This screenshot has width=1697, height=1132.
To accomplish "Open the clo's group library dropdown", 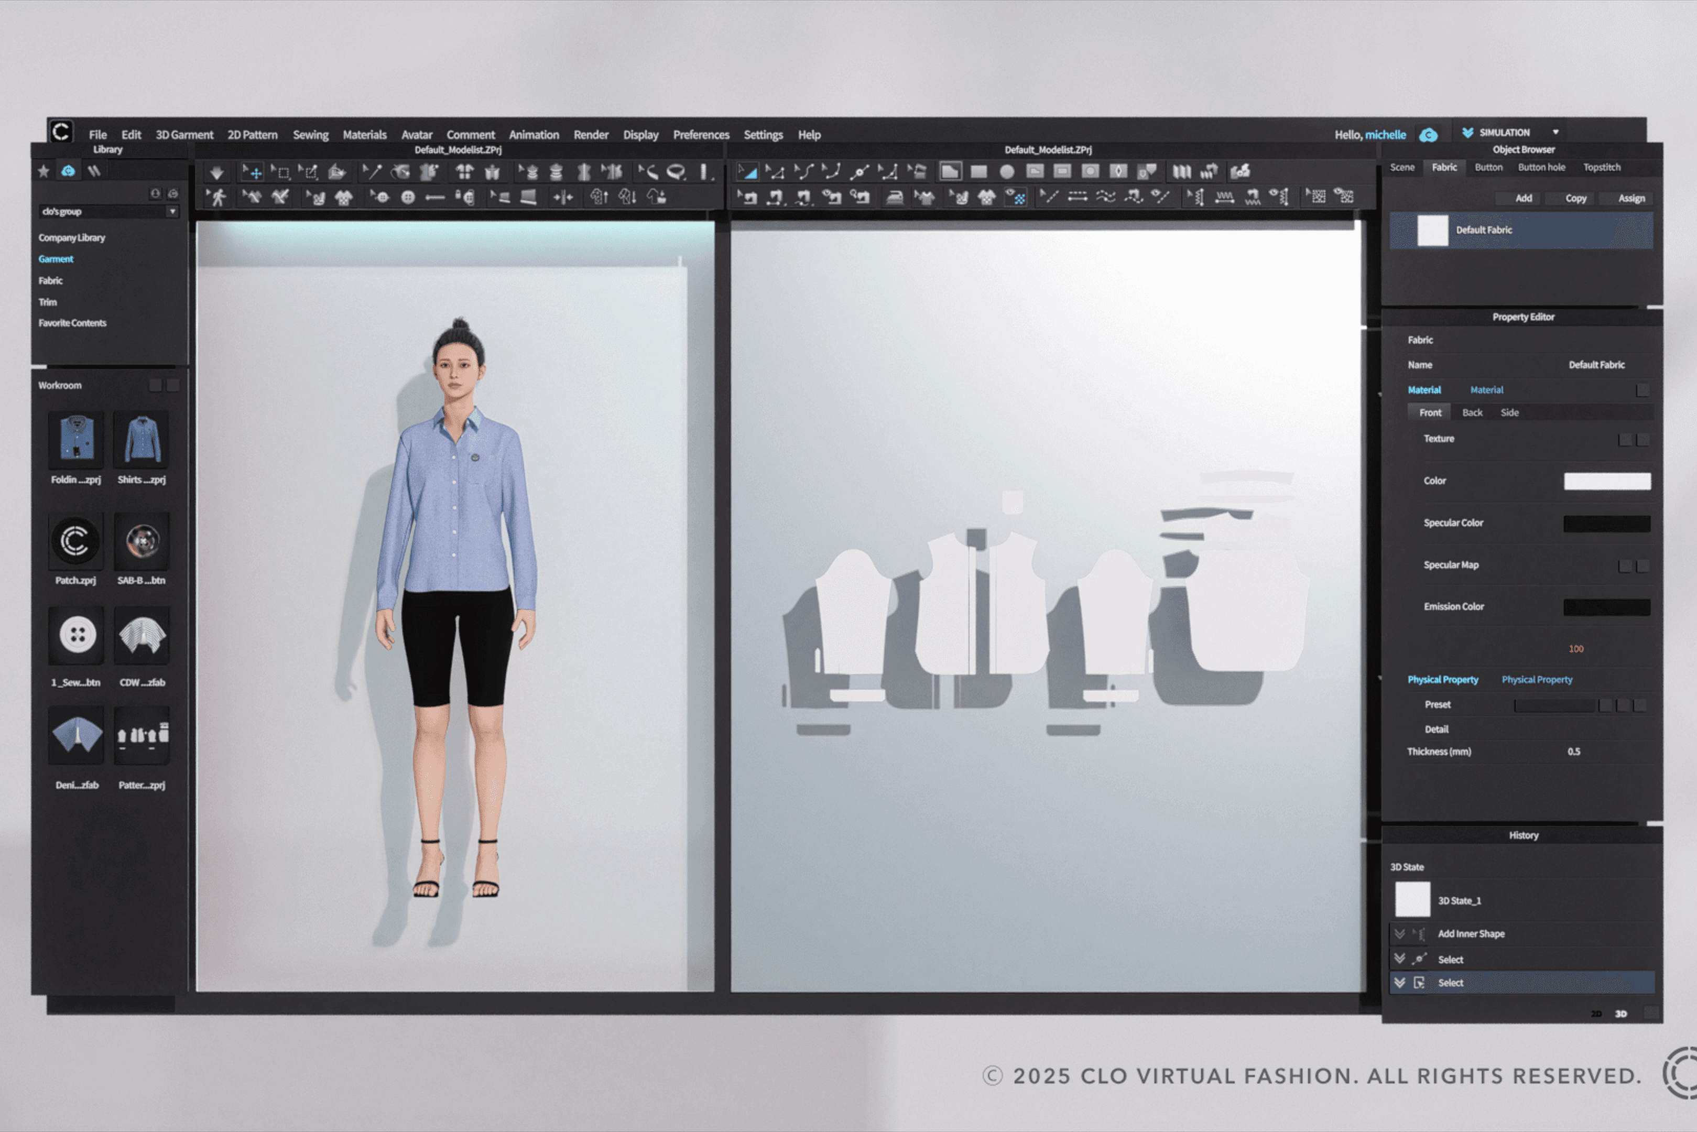I will coord(172,212).
